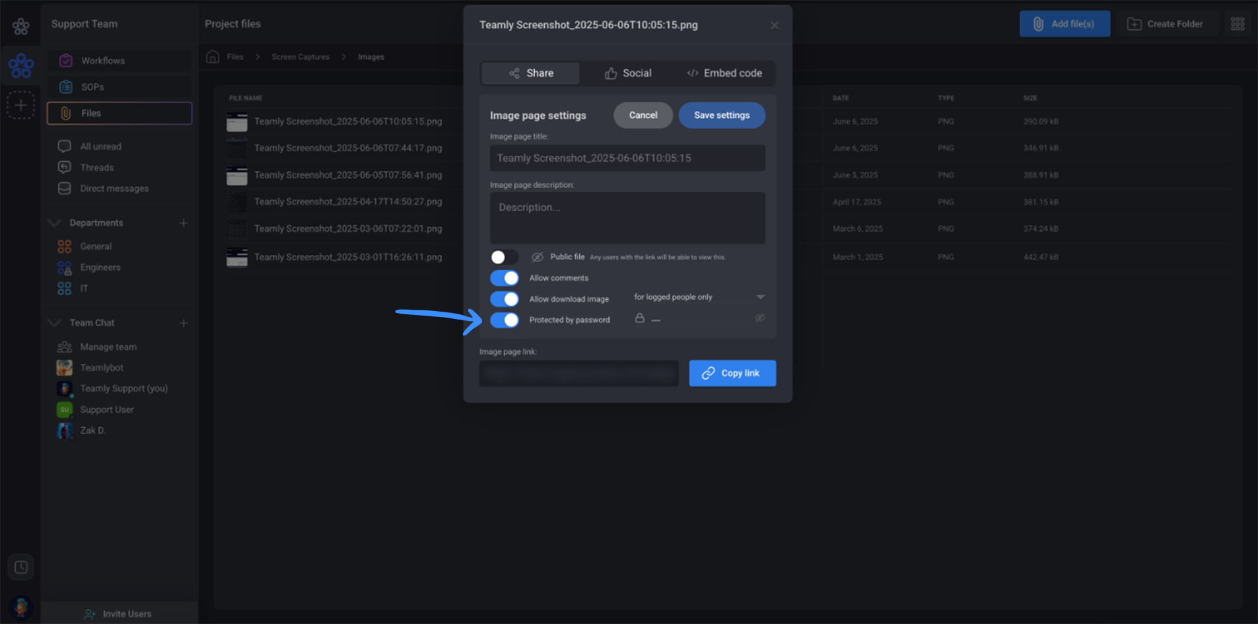Open chat with Teamlybot
Viewport: 1258px width, 624px height.
(102, 368)
